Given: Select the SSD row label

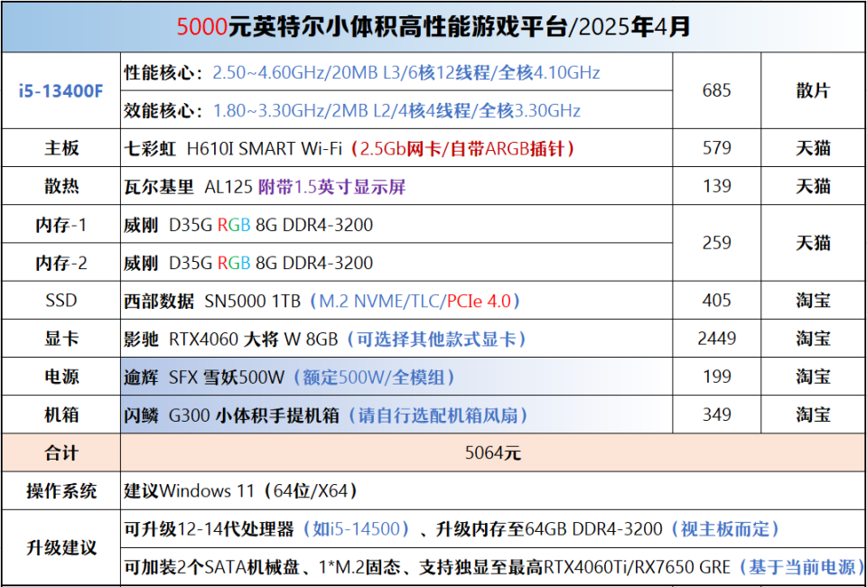Looking at the screenshot, I should (x=61, y=301).
